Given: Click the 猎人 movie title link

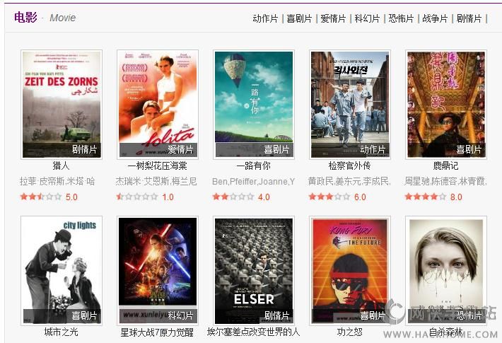Looking at the screenshot, I should (x=61, y=166).
